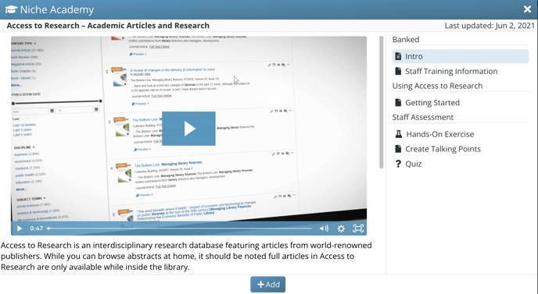Viewport: 538px width, 294px height.
Task: Click the Banked section heading
Action: [x=406, y=40]
